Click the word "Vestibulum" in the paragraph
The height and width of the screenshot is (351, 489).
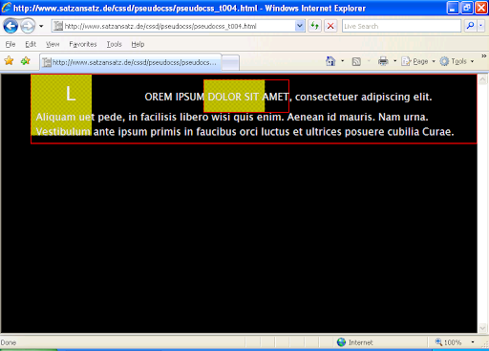[x=63, y=132]
